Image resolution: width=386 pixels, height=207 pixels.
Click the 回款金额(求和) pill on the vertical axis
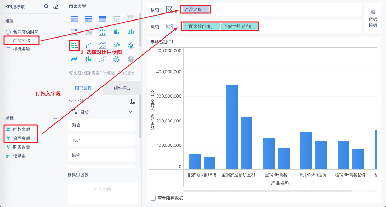click(240, 27)
